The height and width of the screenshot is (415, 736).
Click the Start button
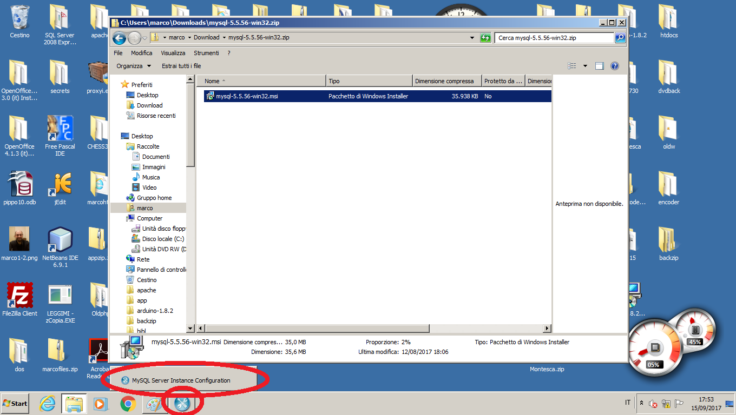[x=15, y=404]
